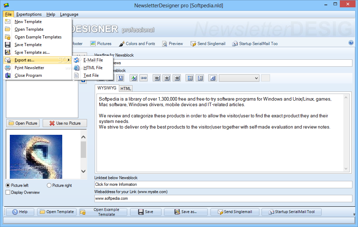Viewport: 358px width, 227px height.
Task: Click the bottom Open Template button
Action: (x=57, y=212)
